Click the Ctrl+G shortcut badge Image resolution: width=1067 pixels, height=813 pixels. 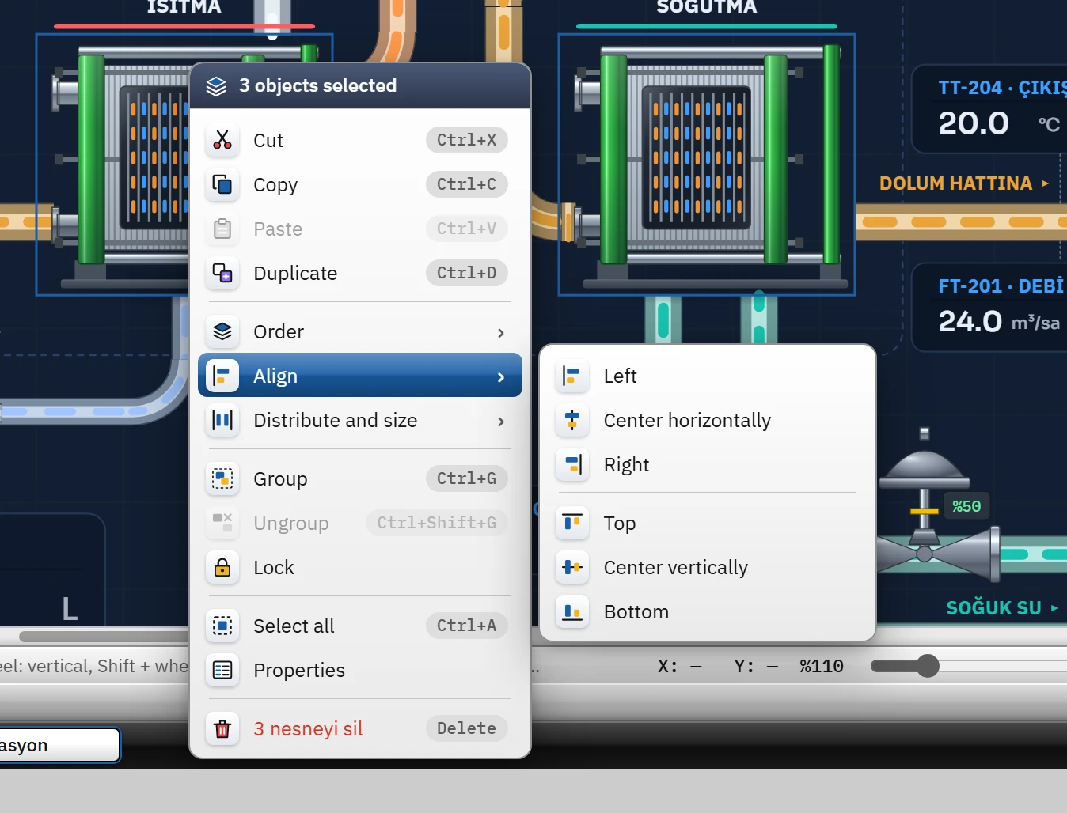[466, 478]
